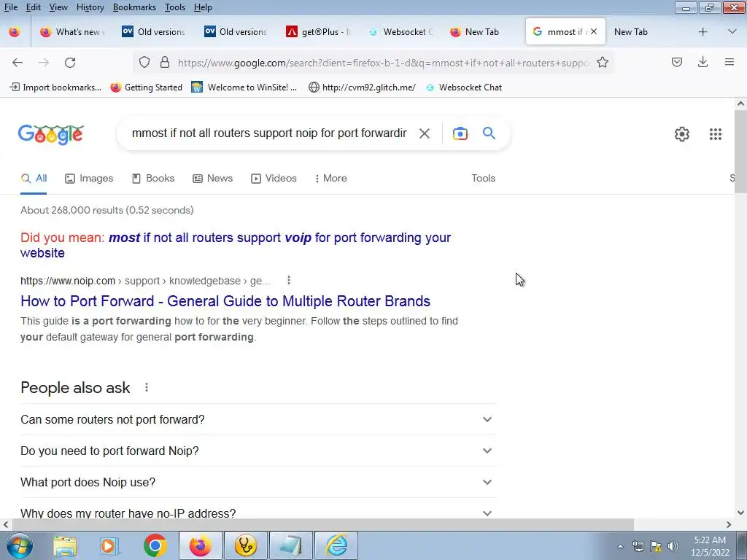The image size is (747, 560).
Task: Go back to the previous page
Action: click(18, 63)
